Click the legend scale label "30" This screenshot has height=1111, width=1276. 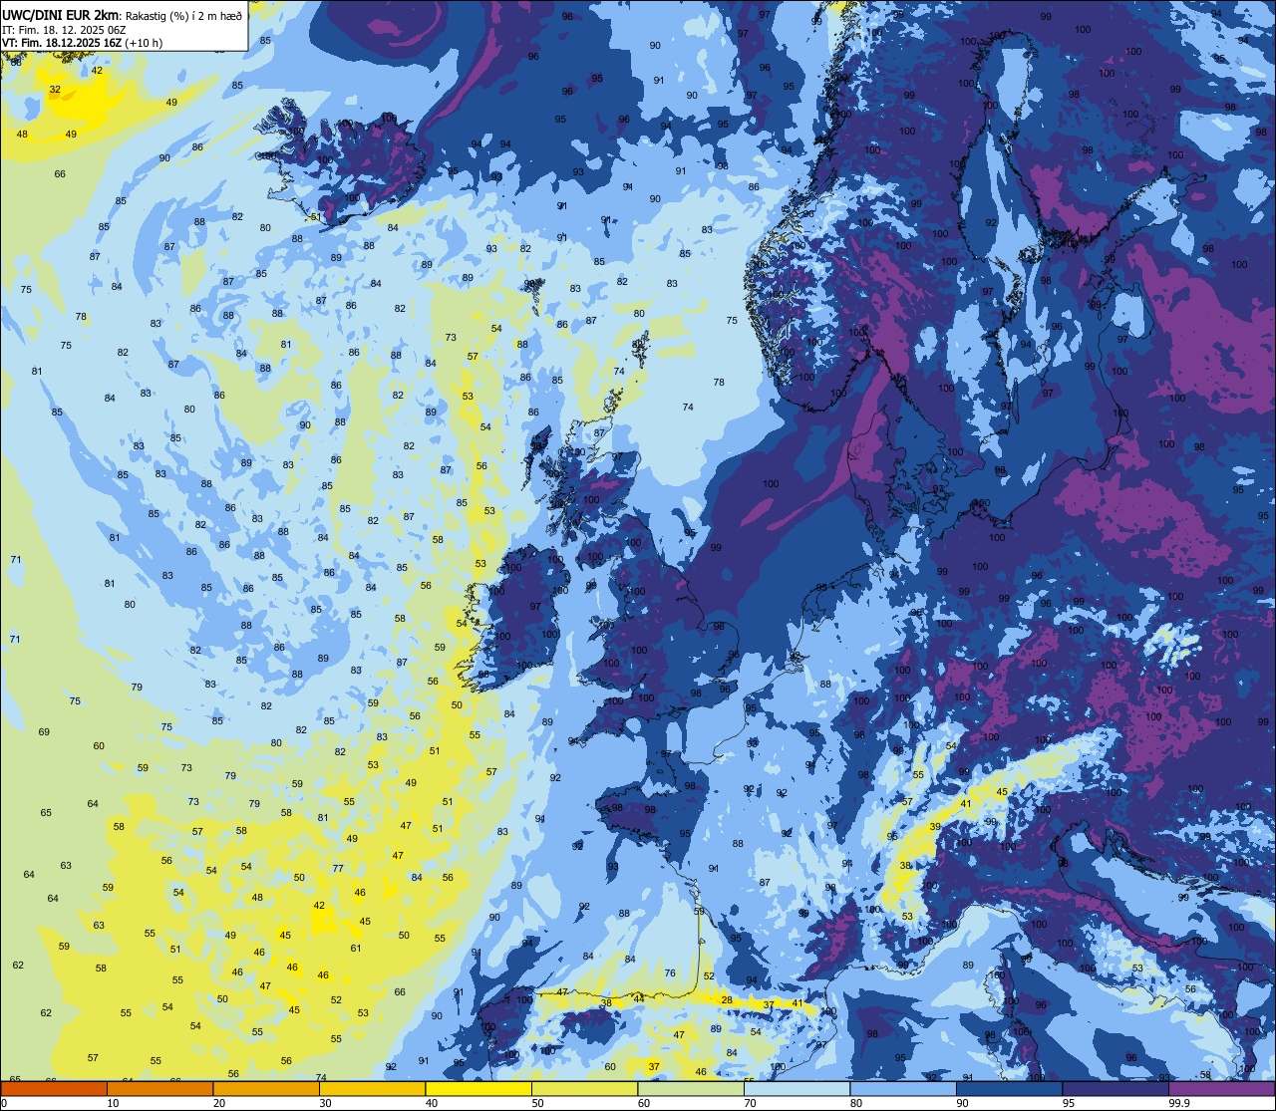point(325,1103)
